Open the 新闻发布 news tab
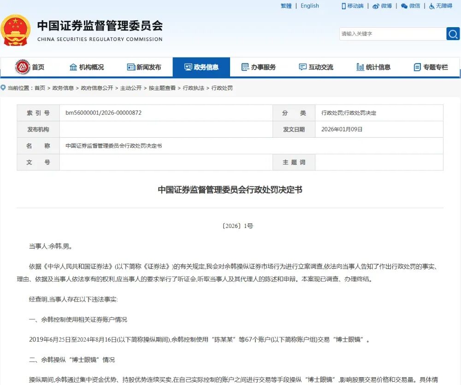The height and width of the screenshot is (385, 461). point(144,67)
